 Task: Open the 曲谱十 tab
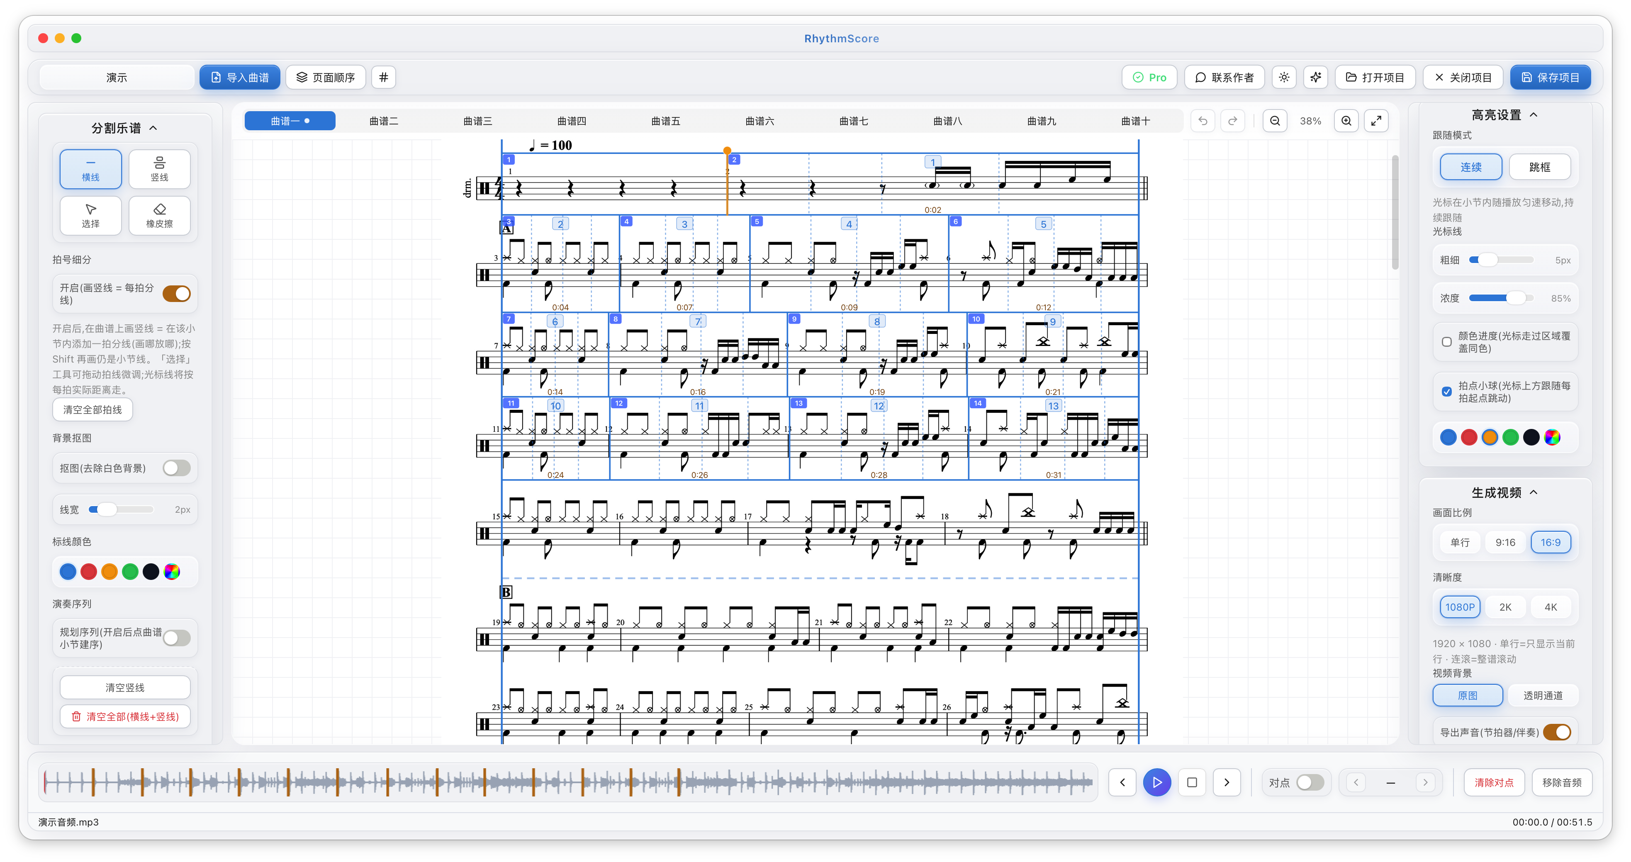(1135, 121)
